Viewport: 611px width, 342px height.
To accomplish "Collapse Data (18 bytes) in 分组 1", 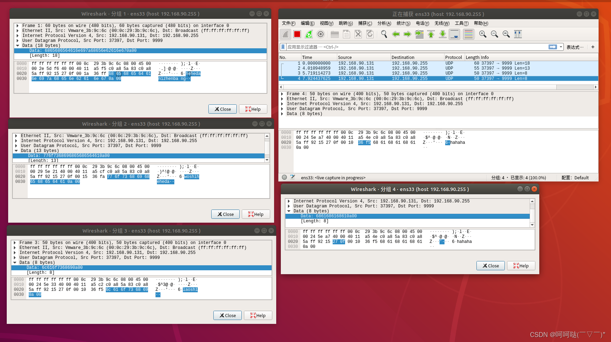I will pyautogui.click(x=18, y=45).
